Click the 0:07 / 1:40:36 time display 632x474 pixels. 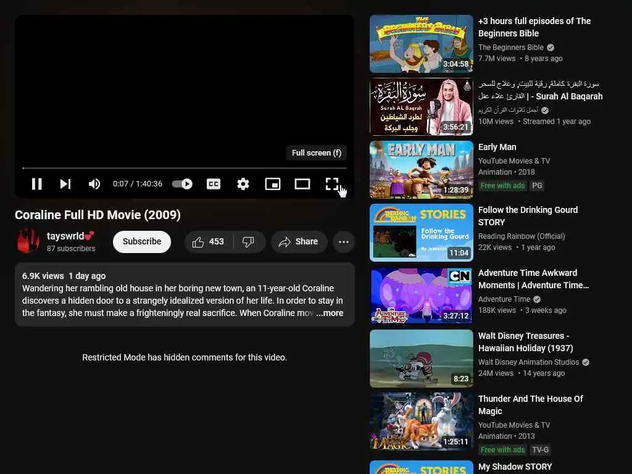[x=138, y=184]
